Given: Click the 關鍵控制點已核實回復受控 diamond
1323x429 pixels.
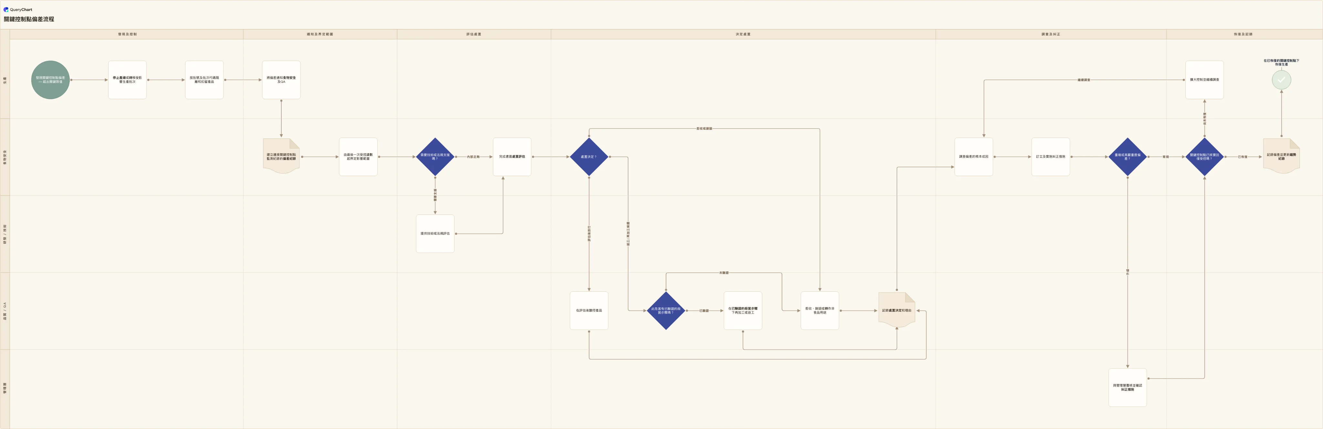Looking at the screenshot, I should click(1204, 157).
